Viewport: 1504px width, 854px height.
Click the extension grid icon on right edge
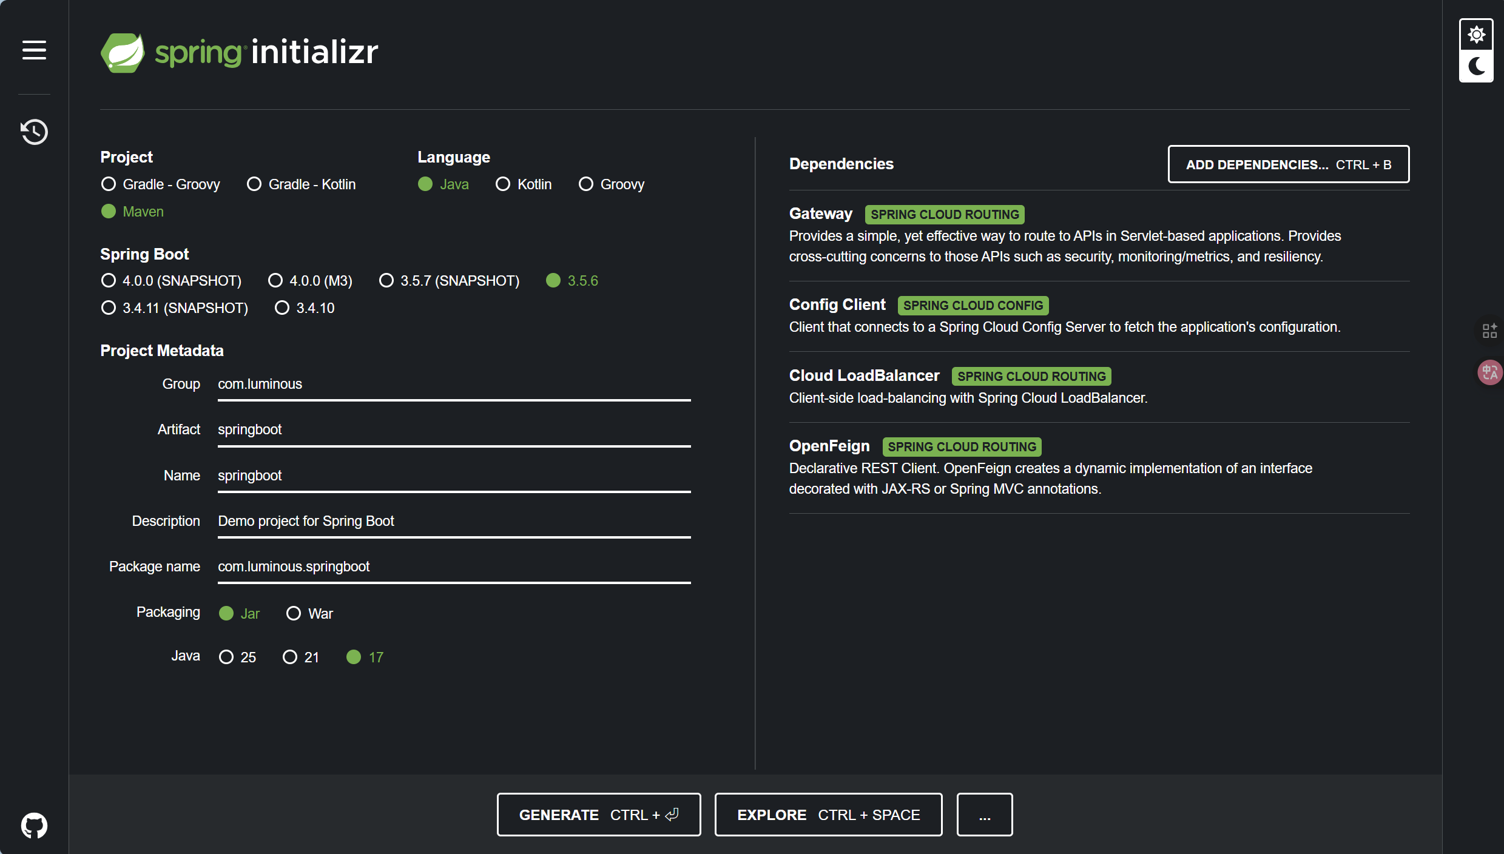(x=1489, y=331)
